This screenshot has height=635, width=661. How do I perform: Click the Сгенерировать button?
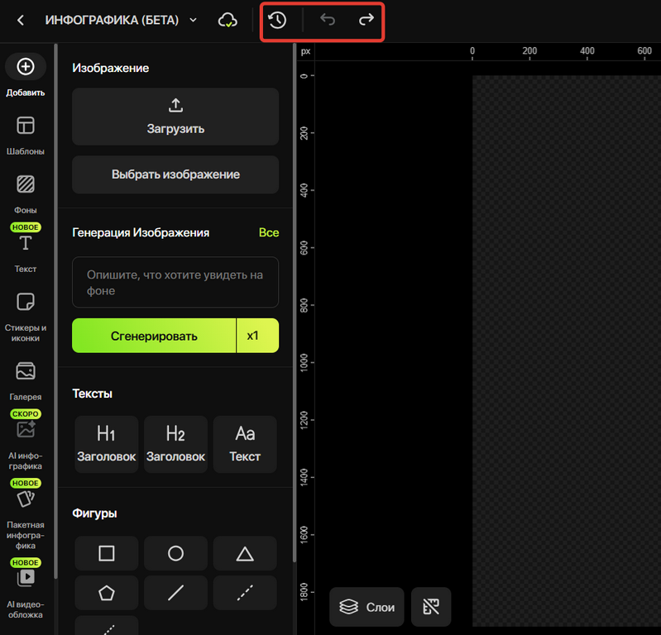[x=154, y=336]
